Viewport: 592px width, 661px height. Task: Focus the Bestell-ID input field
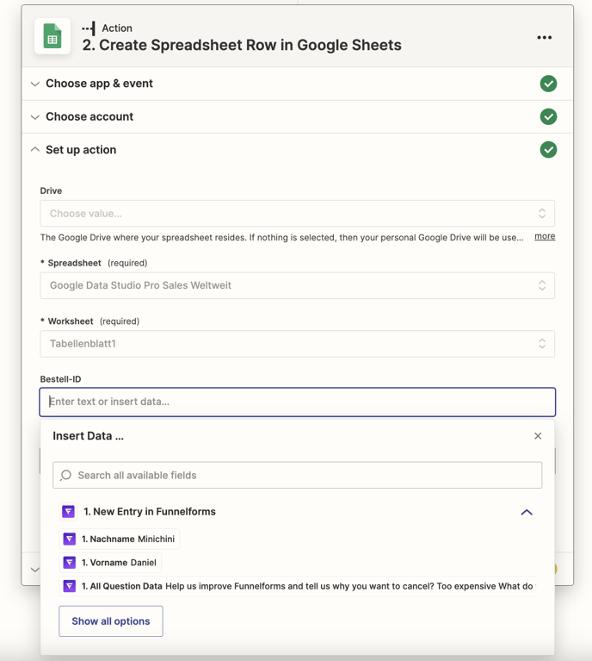pos(297,402)
